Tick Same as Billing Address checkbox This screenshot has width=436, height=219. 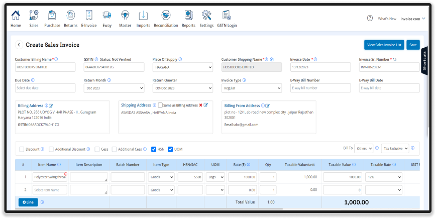pyautogui.click(x=160, y=105)
